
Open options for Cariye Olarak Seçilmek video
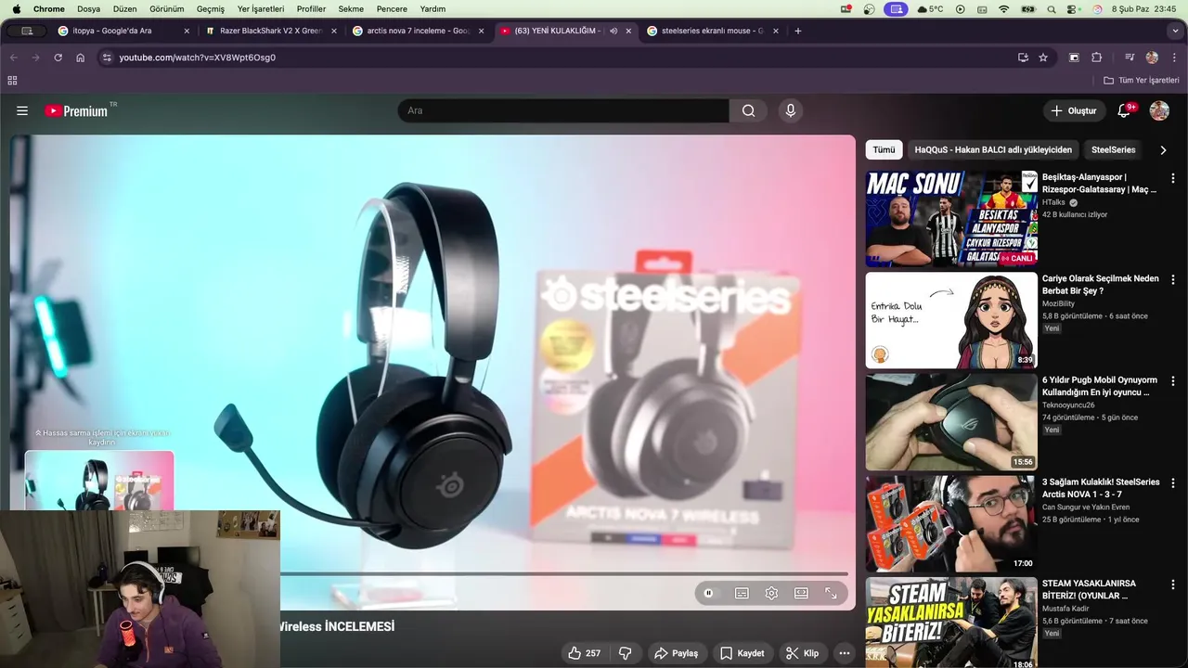(x=1172, y=279)
